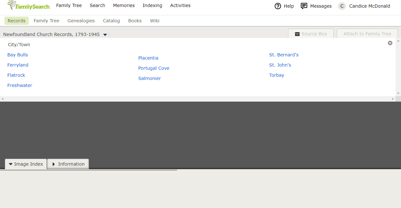Close the City/Town panel with X icon
The image size is (401, 208).
[x=390, y=43]
